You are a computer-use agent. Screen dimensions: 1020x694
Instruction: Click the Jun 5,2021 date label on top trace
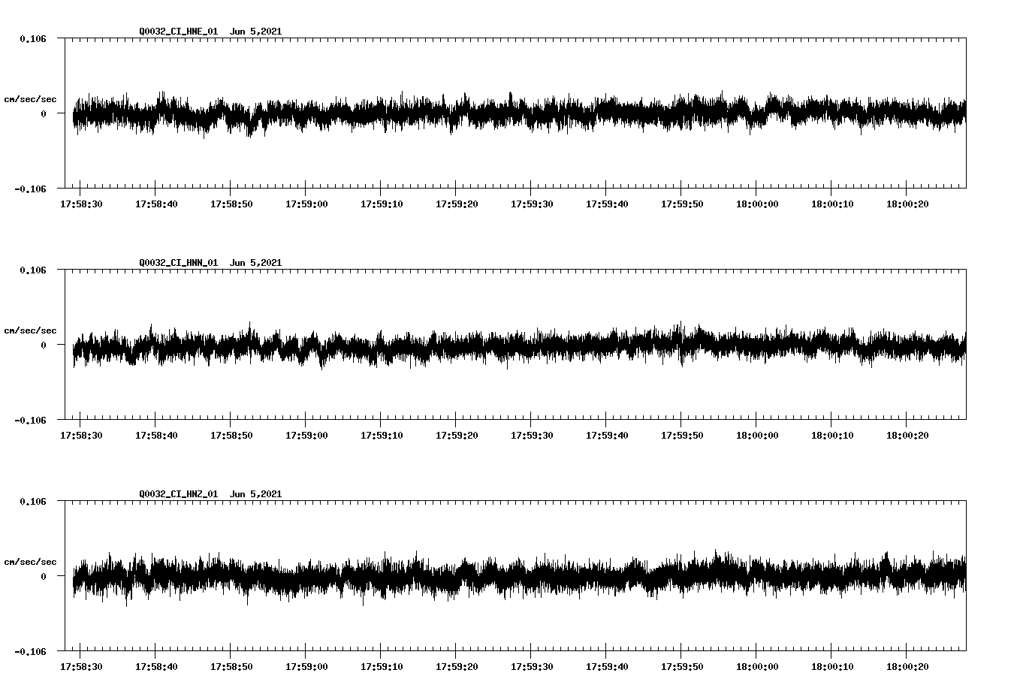[x=257, y=32]
